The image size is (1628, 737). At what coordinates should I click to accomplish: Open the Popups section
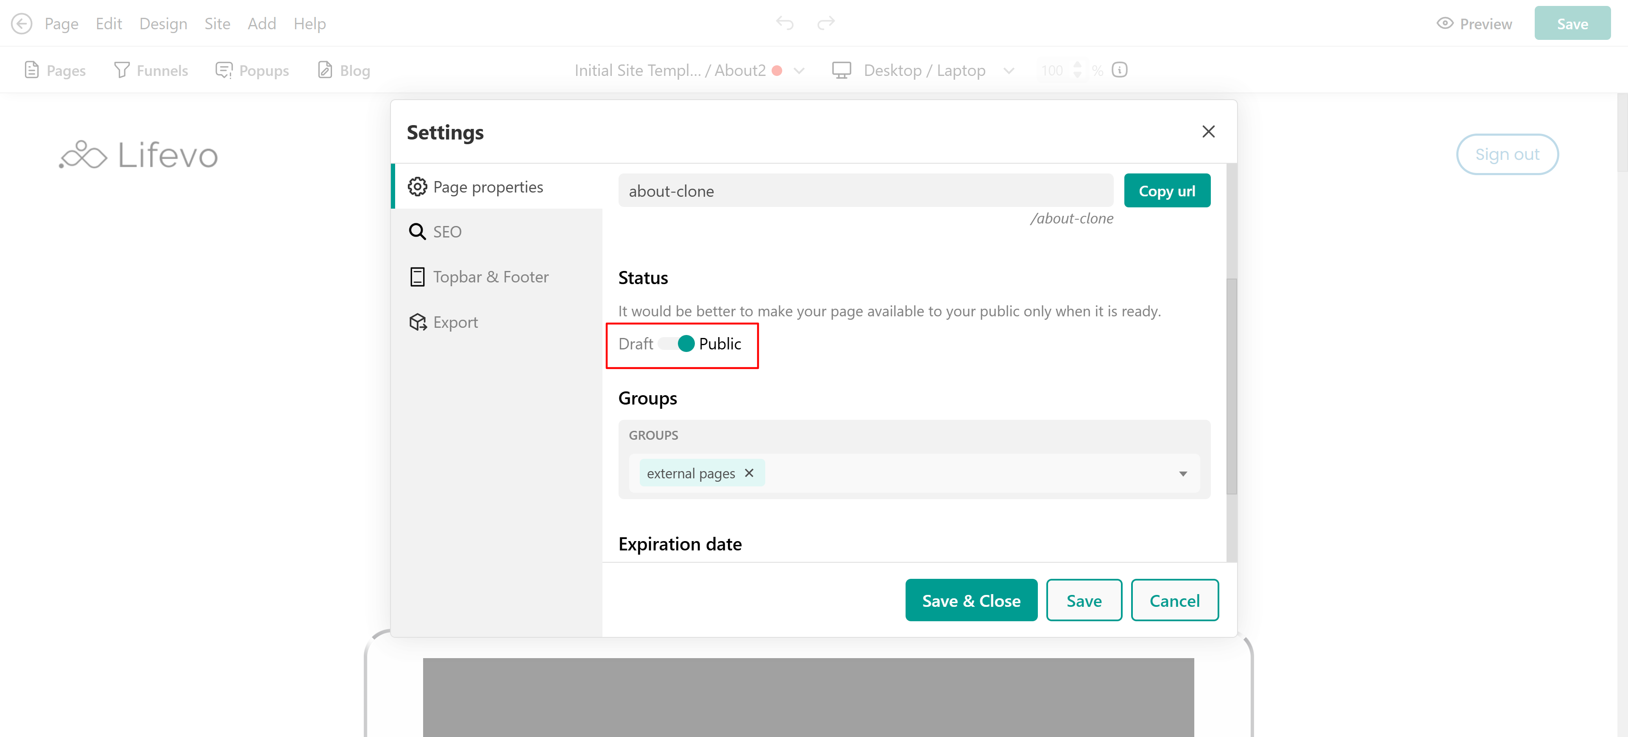click(x=252, y=70)
